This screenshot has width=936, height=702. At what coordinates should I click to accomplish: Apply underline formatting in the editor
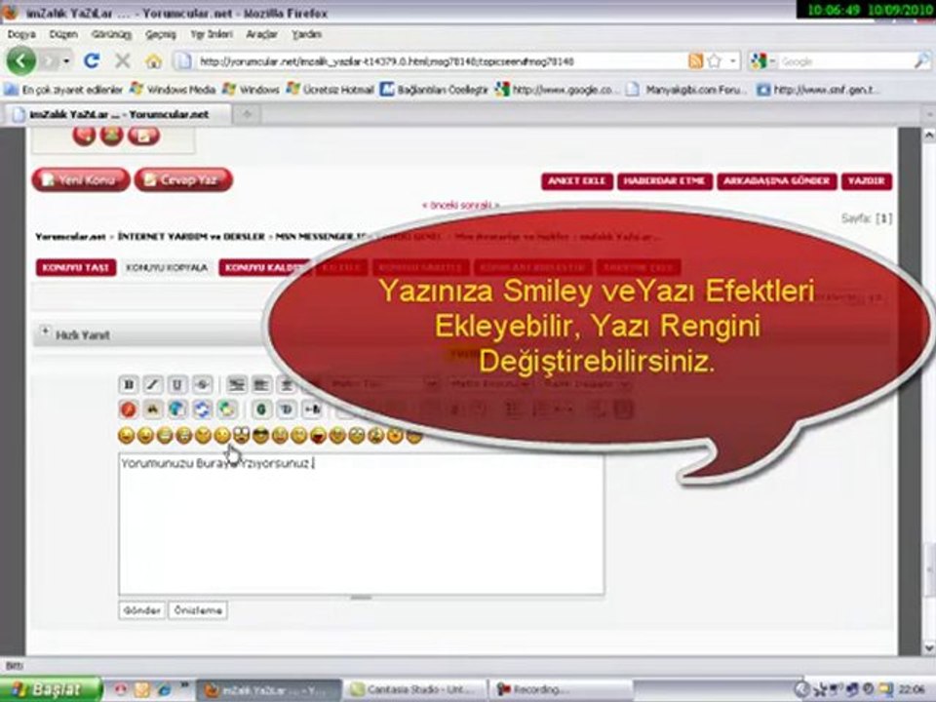point(177,384)
